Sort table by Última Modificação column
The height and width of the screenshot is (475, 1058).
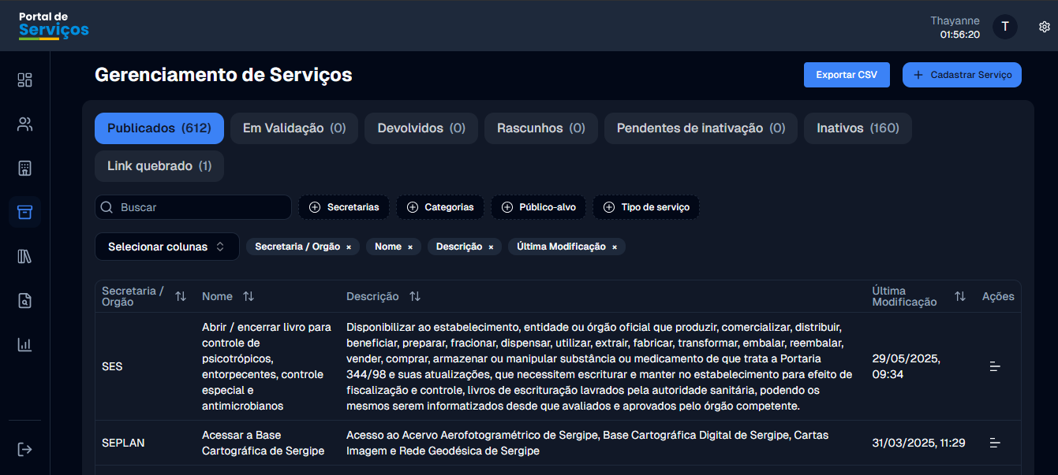tap(959, 296)
